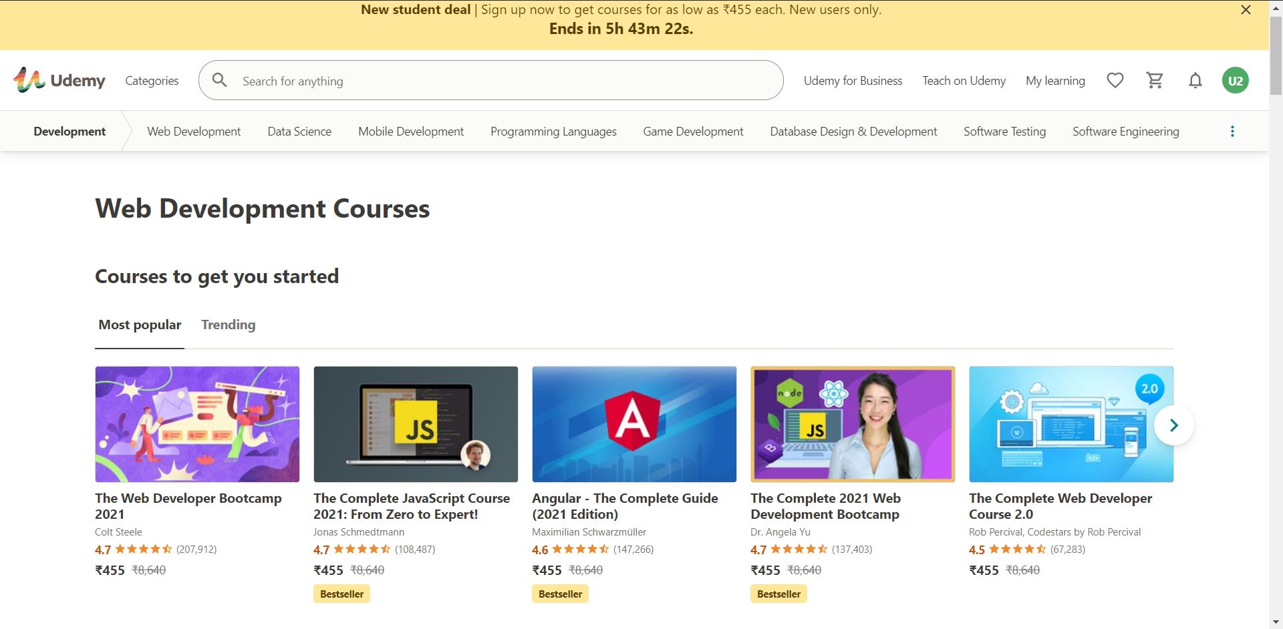
Task: Click Bestseller badge under Angela Yu course
Action: (778, 594)
